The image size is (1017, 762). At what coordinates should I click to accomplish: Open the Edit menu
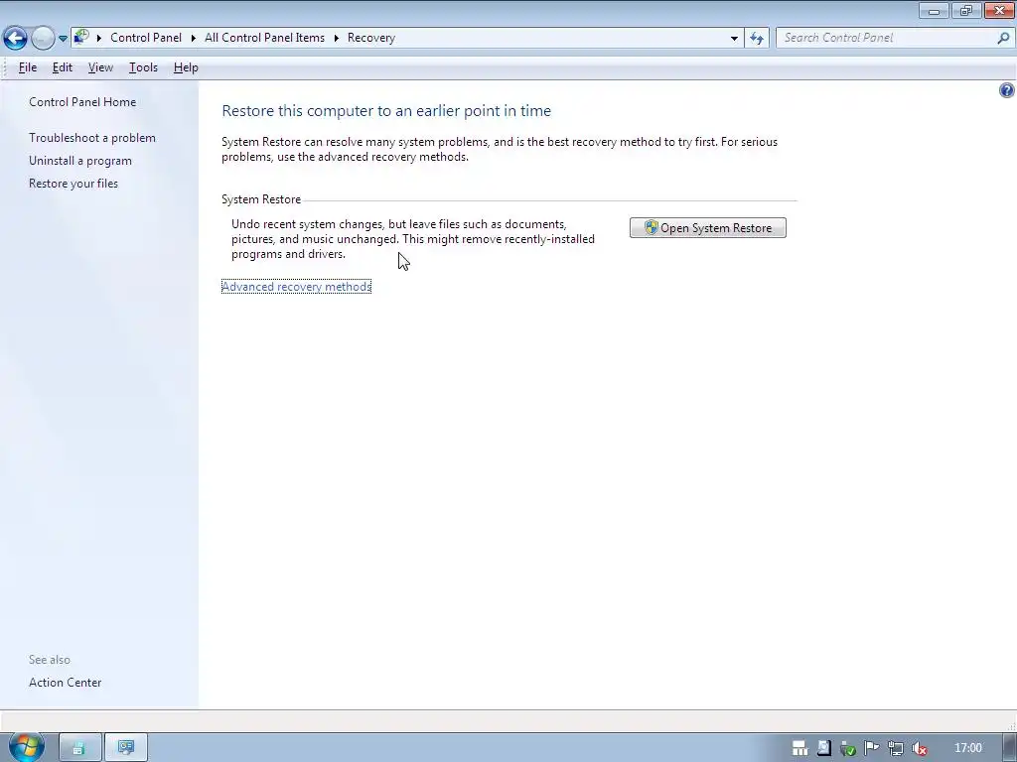click(x=63, y=67)
